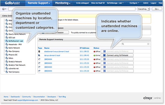The height and width of the screenshot is (105, 165).
Task: Select Hesselrode - PKV in the tree
Action: click(15, 44)
